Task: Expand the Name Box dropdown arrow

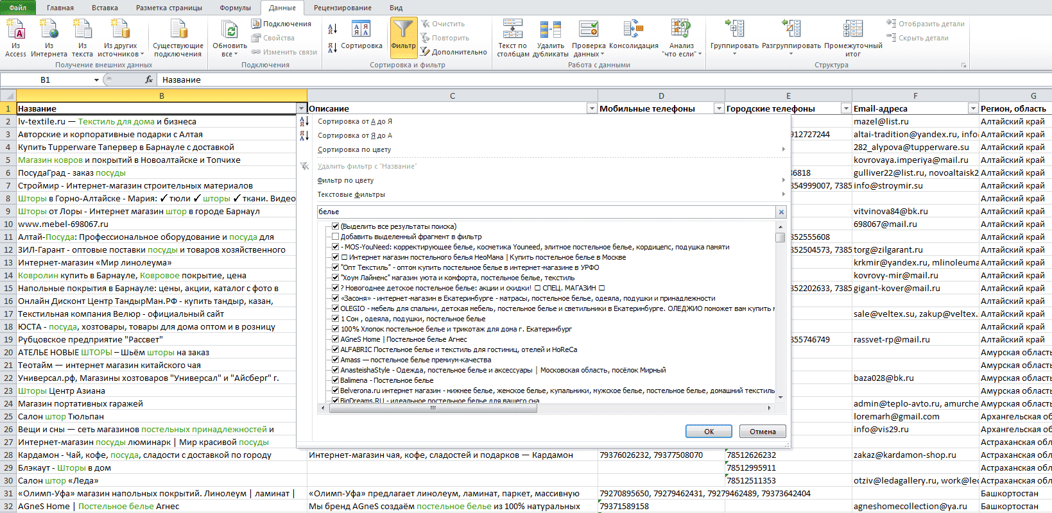Action: click(96, 80)
